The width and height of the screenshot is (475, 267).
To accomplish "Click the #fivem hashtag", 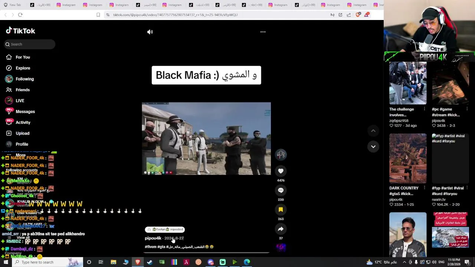I will click(150, 247).
